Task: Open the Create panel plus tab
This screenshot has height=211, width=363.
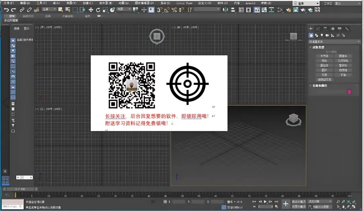Action: [311, 29]
